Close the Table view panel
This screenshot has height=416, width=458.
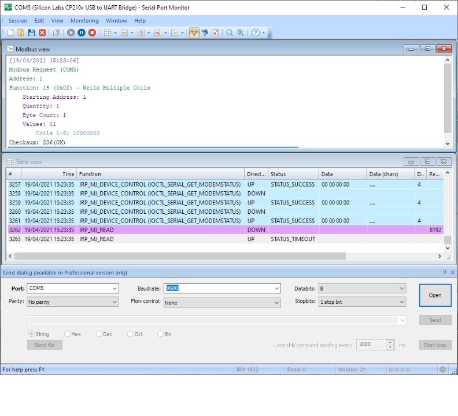(444, 161)
